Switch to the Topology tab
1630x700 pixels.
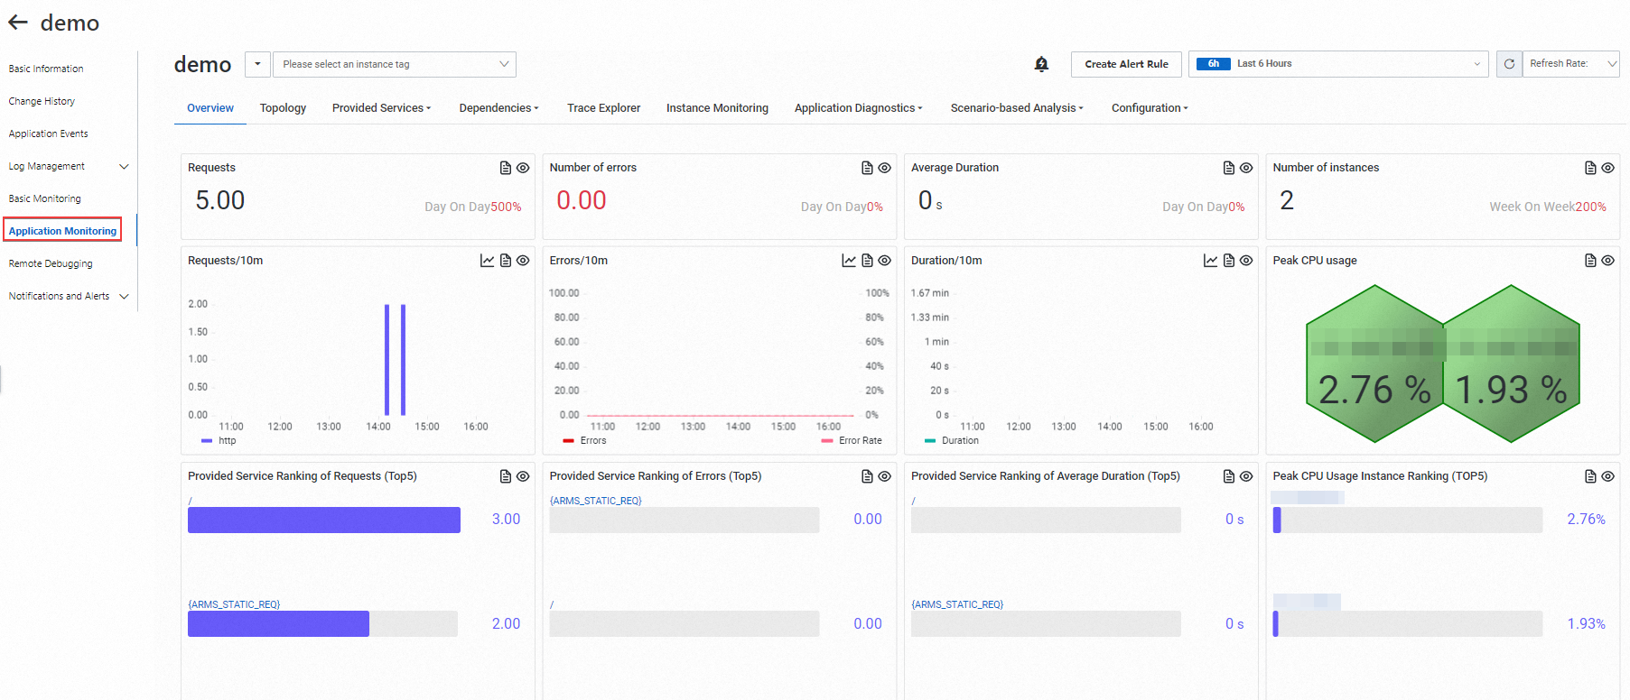point(283,108)
